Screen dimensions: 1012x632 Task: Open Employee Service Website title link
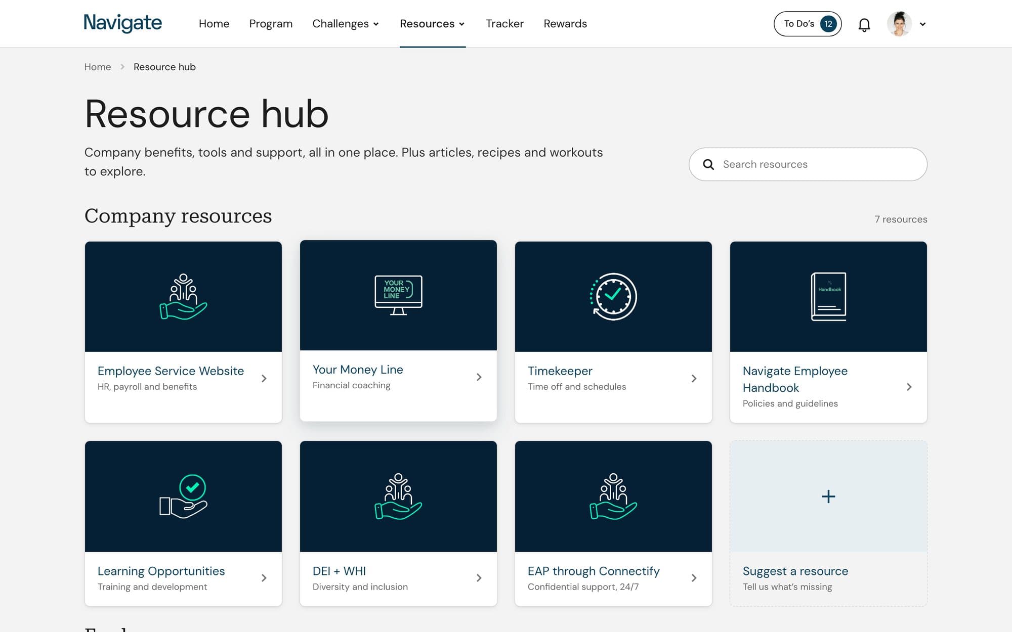point(171,371)
